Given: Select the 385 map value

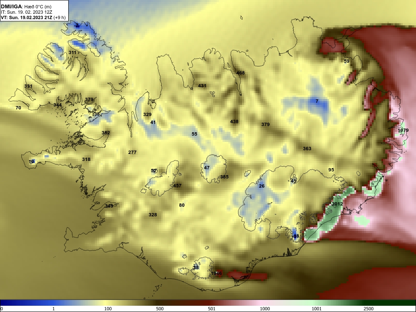Looking at the screenshot, I should (224, 177).
